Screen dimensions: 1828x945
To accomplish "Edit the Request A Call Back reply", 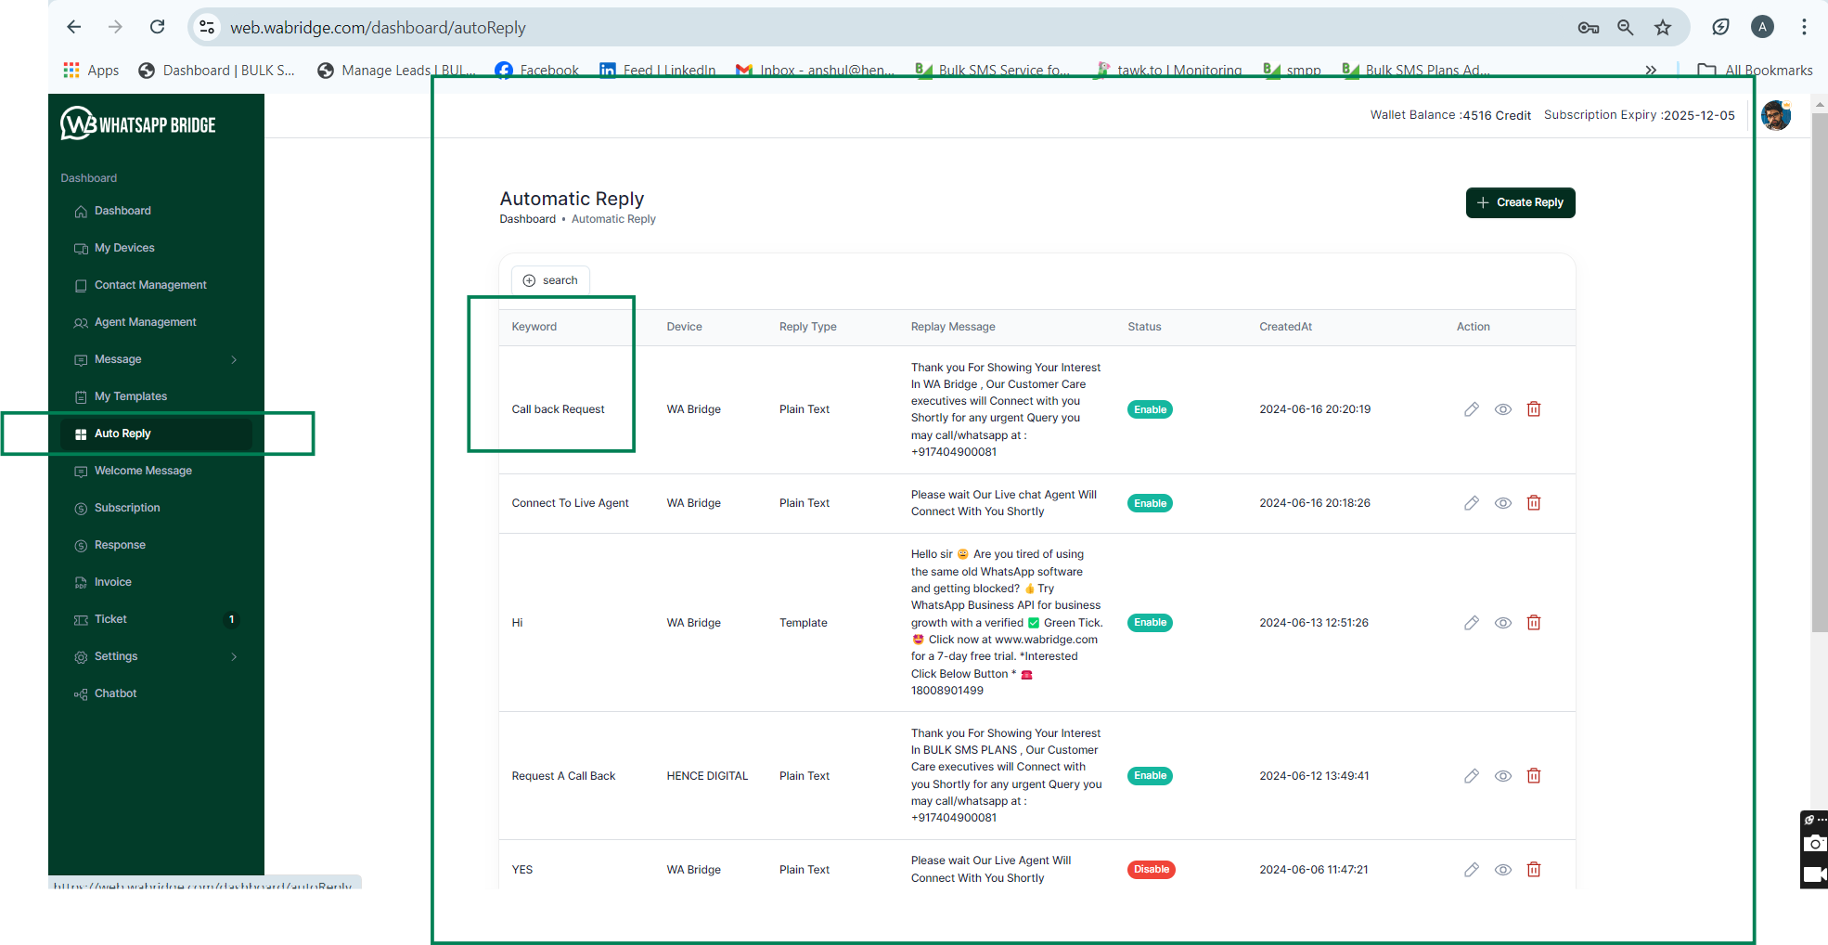I will (x=1472, y=776).
